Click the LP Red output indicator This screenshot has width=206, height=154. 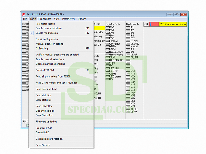pos(108,41)
